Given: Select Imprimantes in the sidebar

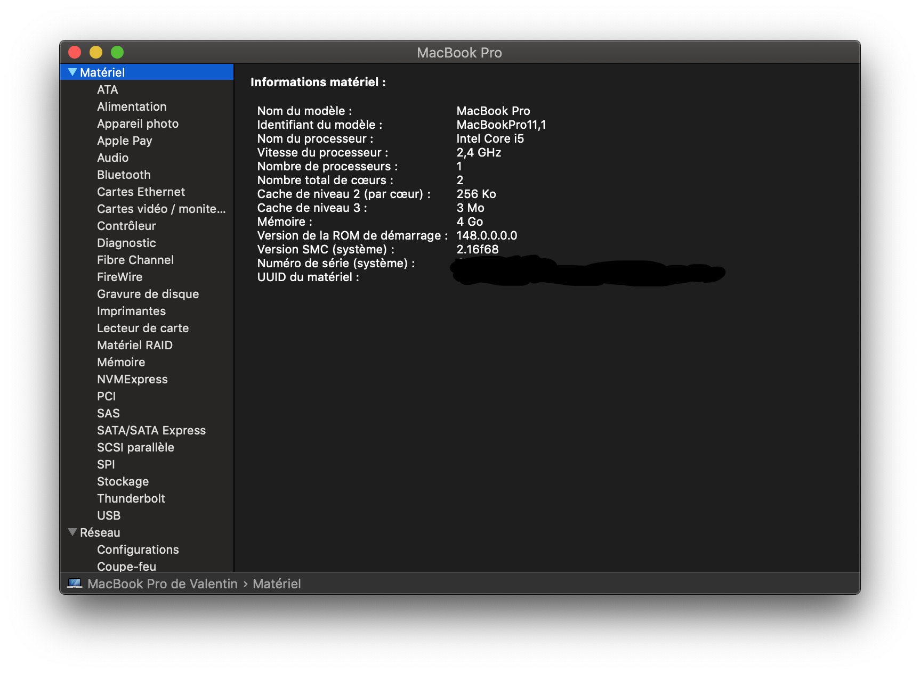Looking at the screenshot, I should pyautogui.click(x=131, y=311).
